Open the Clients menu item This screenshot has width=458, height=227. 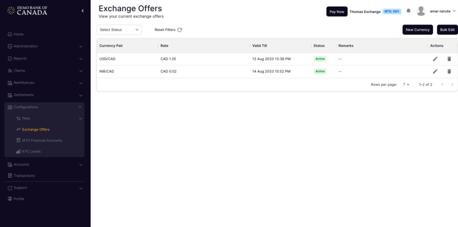tap(19, 71)
